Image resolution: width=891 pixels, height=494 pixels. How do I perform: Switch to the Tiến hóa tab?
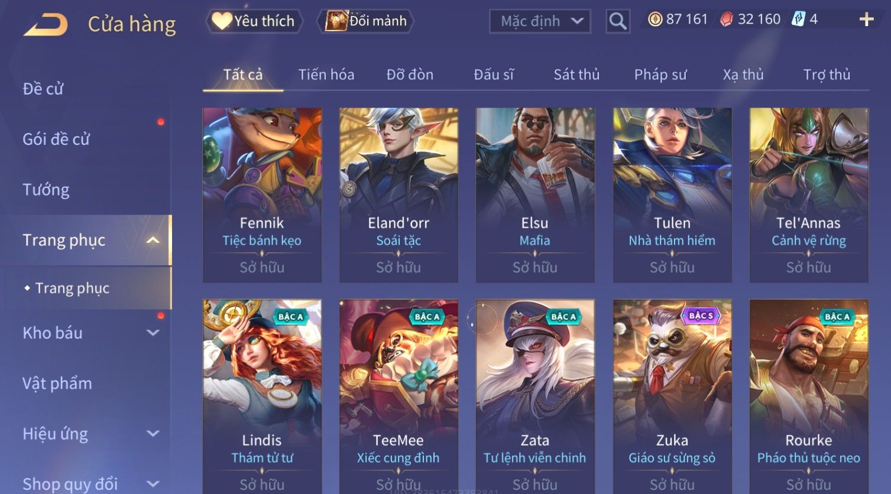pos(326,74)
